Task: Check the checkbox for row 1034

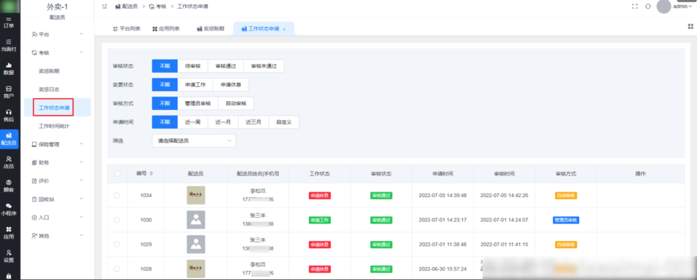Action: [117, 195]
